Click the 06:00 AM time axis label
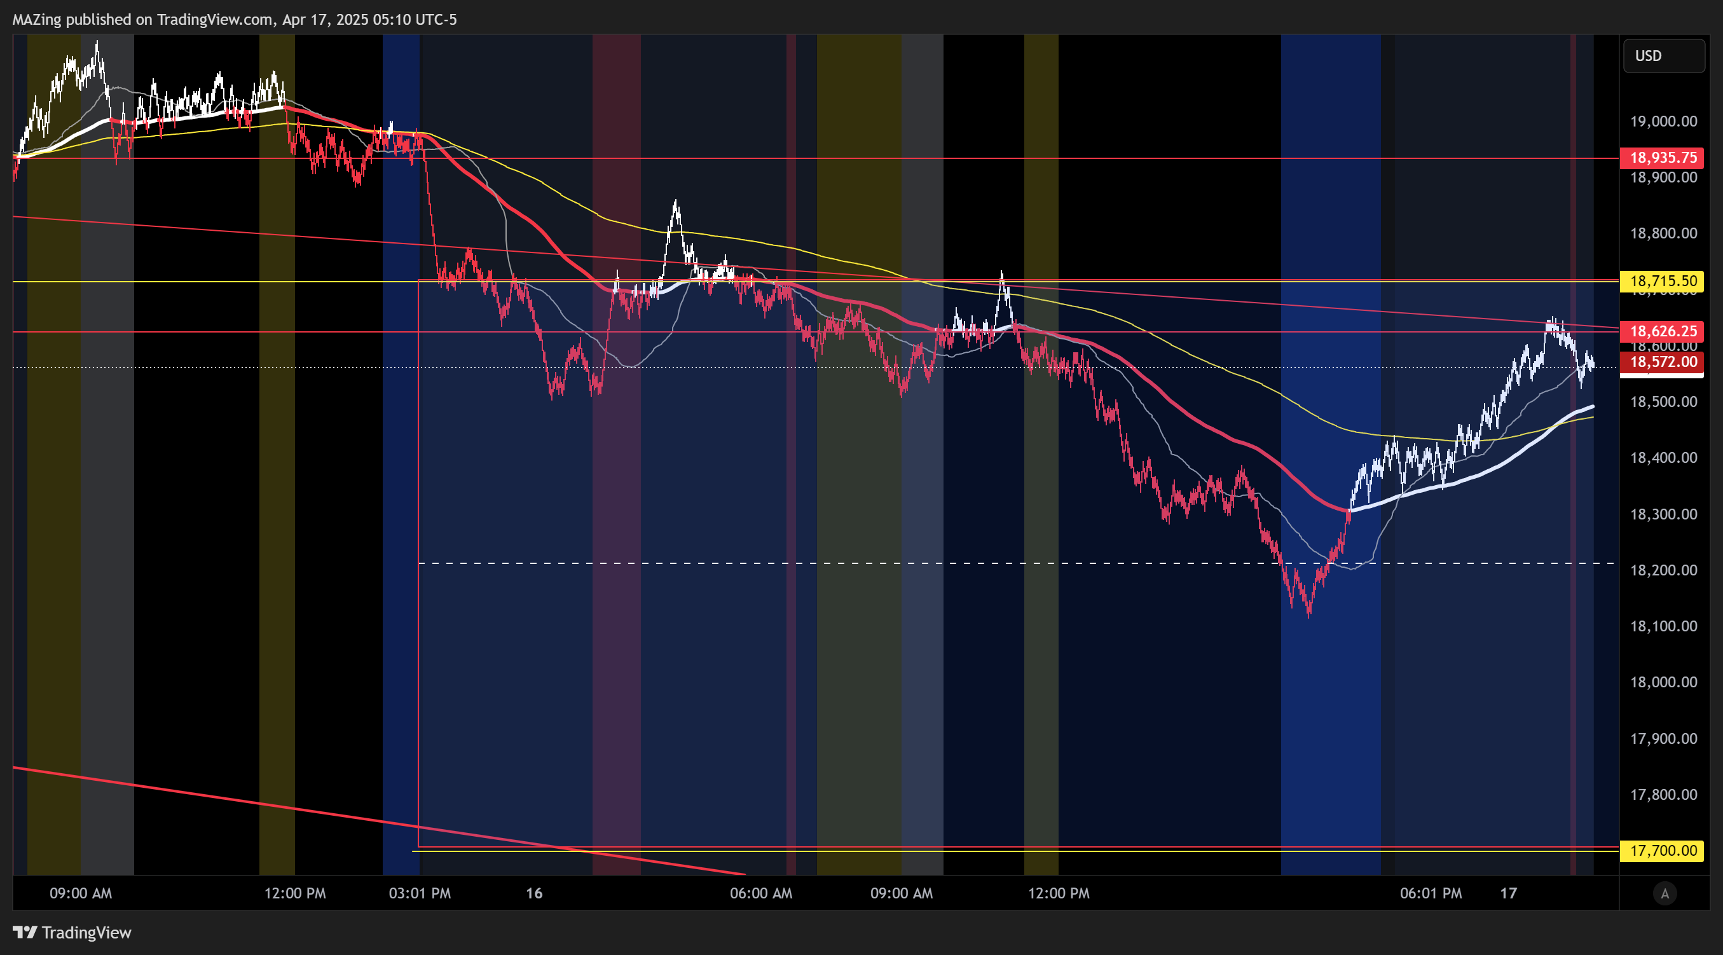Viewport: 1723px width, 955px height. click(x=761, y=893)
